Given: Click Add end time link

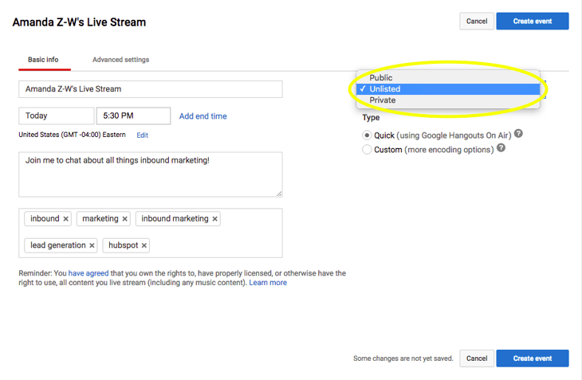Looking at the screenshot, I should tap(203, 116).
